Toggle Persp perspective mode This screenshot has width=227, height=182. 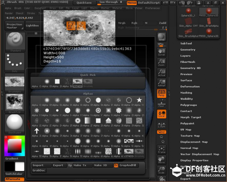pos(162,93)
